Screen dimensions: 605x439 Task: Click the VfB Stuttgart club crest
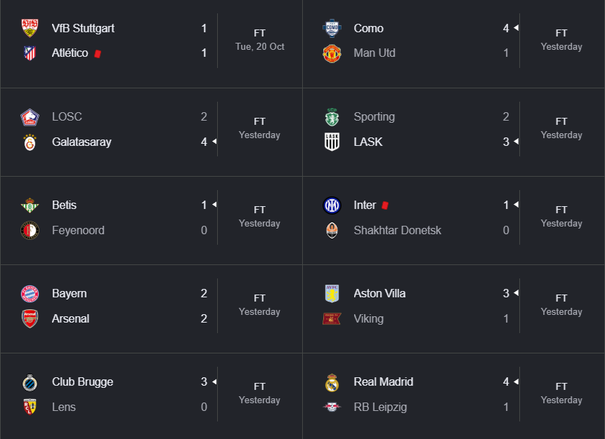coord(30,28)
